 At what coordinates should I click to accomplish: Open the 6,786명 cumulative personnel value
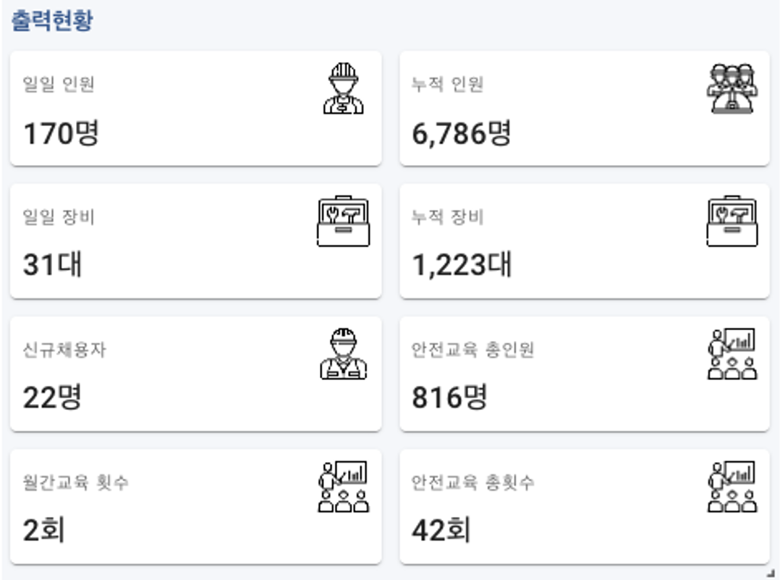[x=461, y=133]
